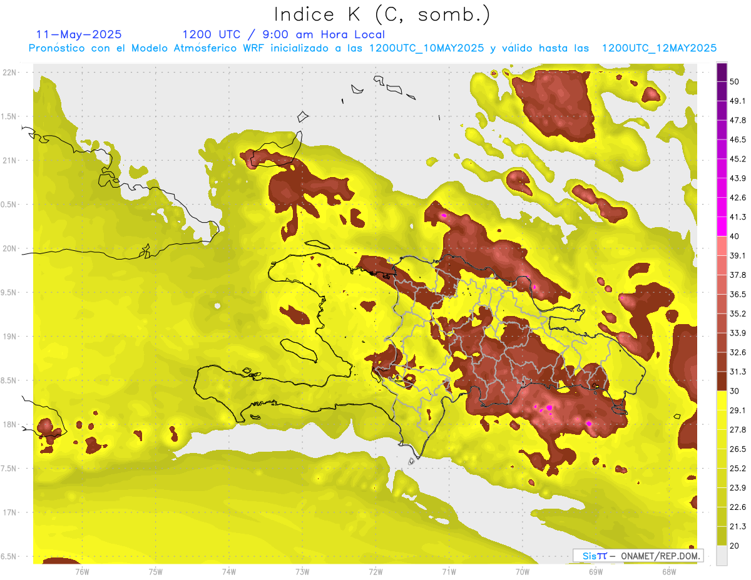Viewport: 751px width, 580px height.
Task: Select the 75W longitude label
Action: pyautogui.click(x=156, y=571)
